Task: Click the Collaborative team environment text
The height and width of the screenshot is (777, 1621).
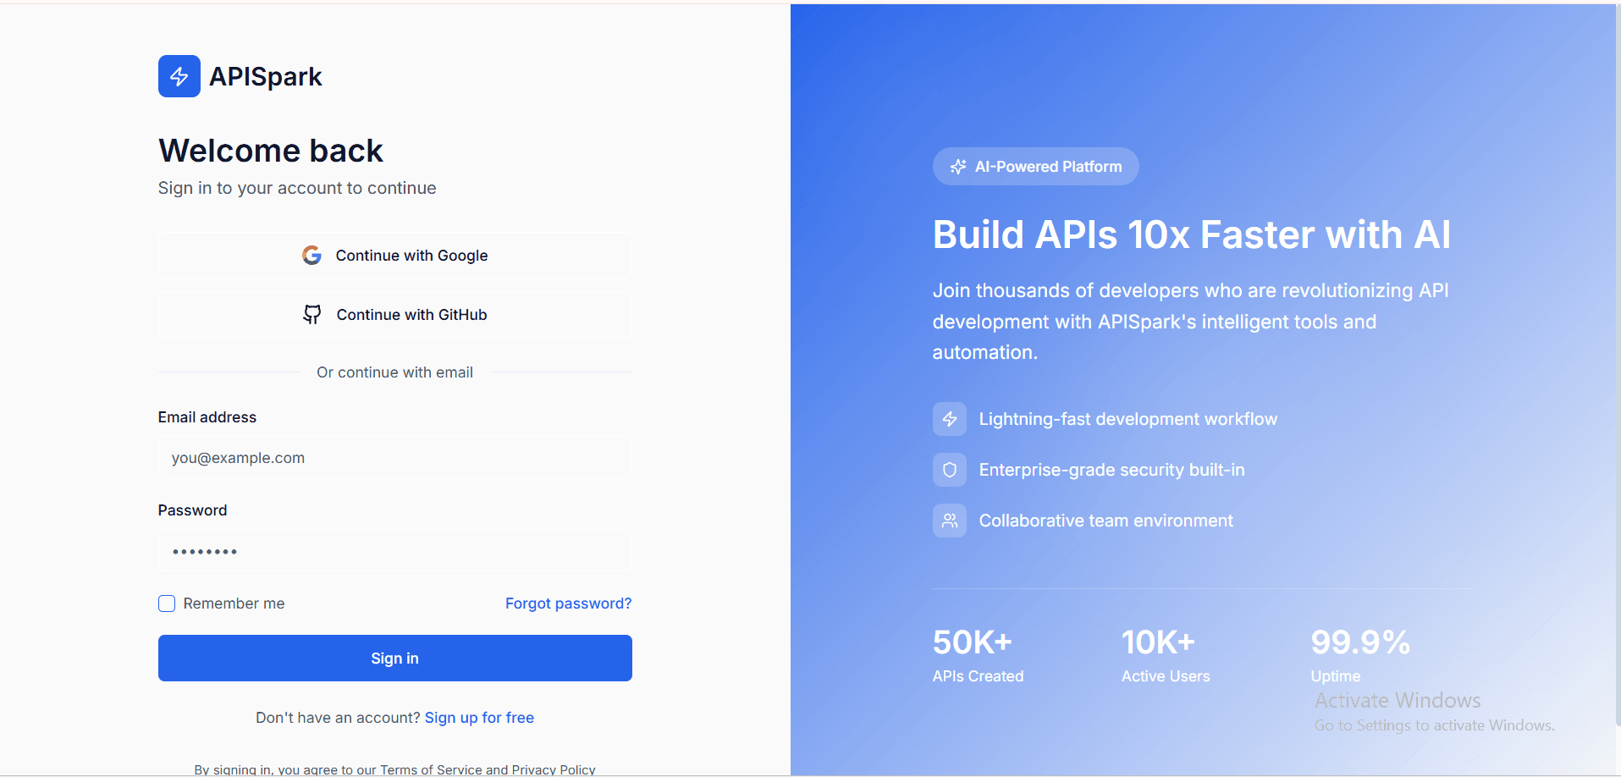Action: click(1106, 521)
